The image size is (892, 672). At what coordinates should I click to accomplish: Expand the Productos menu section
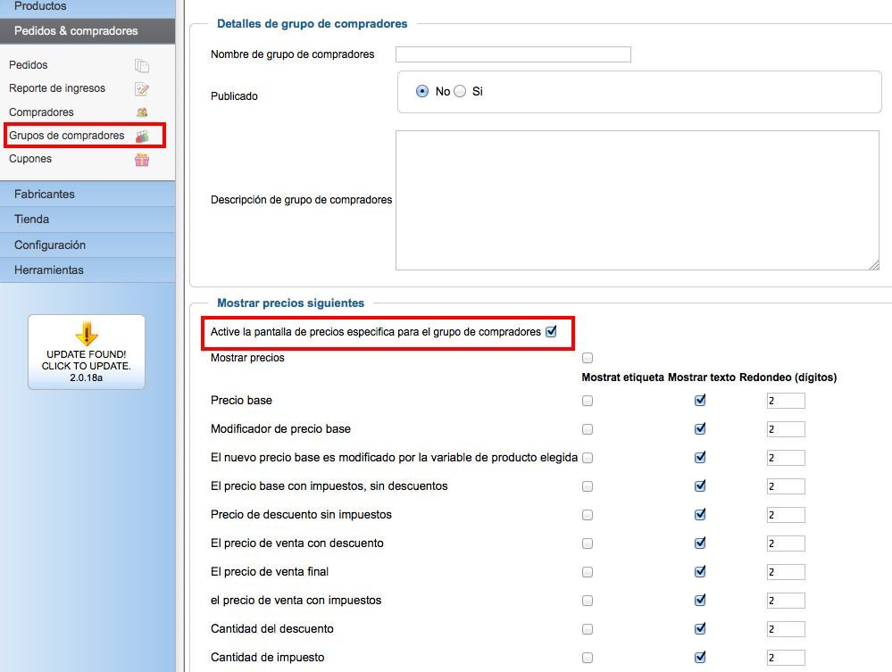tap(88, 7)
